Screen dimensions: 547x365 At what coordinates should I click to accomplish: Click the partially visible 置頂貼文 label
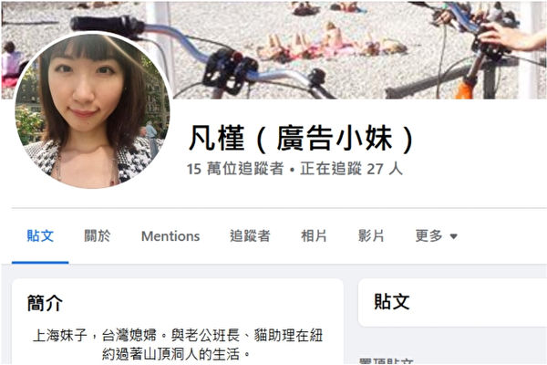387,361
